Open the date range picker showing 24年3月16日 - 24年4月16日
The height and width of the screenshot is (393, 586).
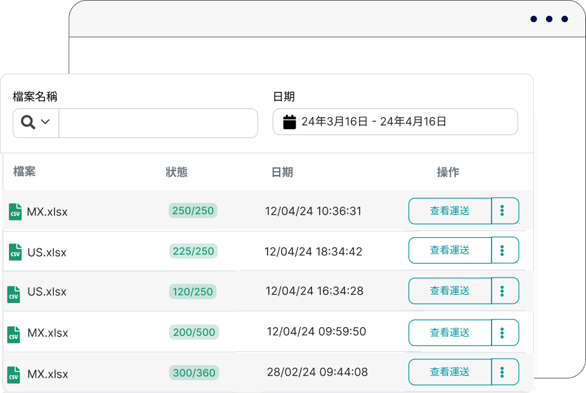(x=393, y=122)
